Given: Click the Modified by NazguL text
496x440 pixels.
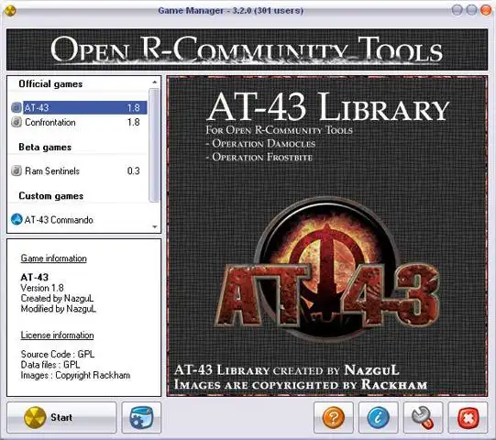Looking at the screenshot, I should pos(59,308).
